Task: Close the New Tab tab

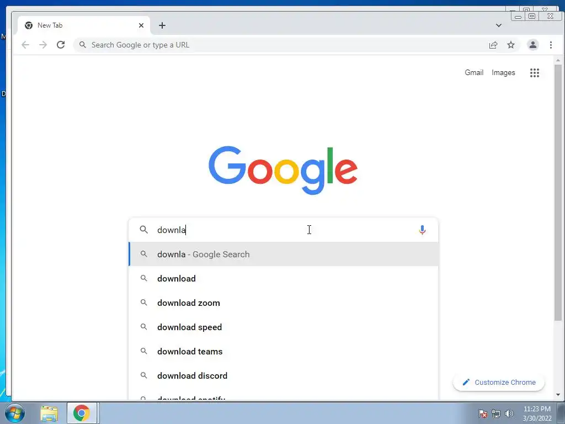Action: (x=141, y=25)
